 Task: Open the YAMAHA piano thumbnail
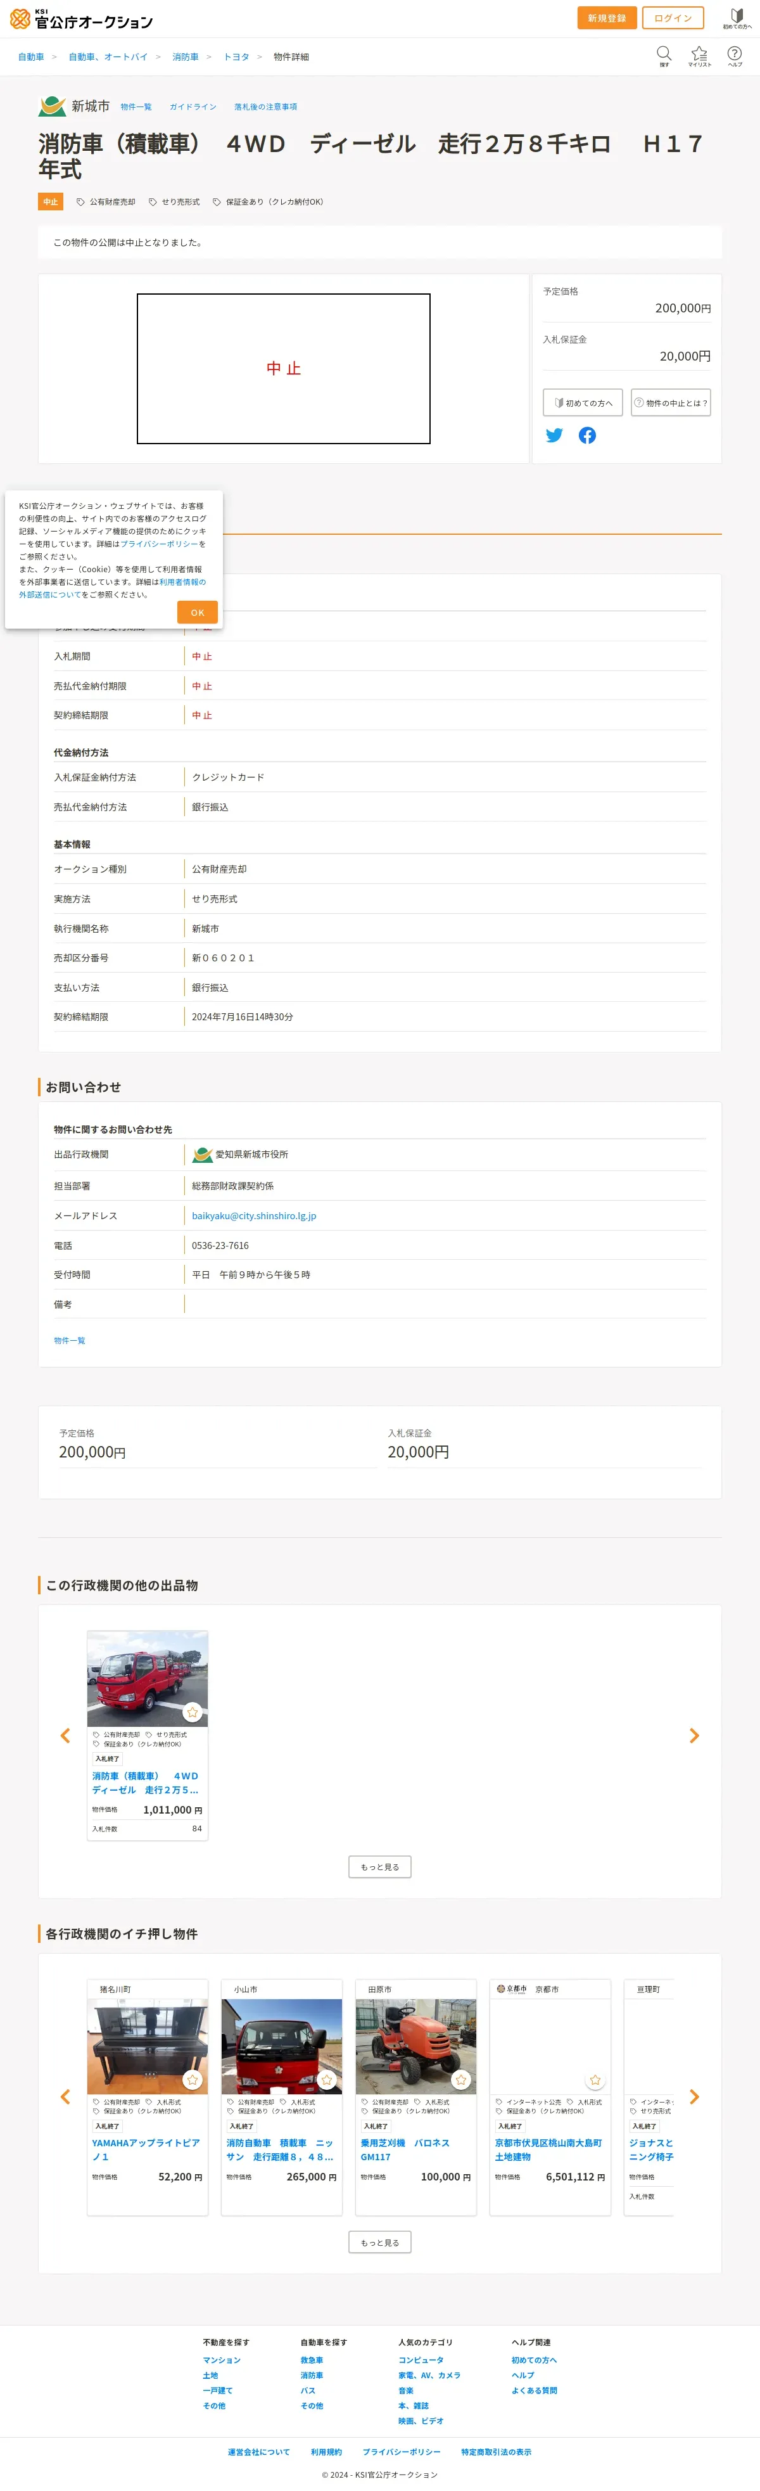(x=148, y=2046)
